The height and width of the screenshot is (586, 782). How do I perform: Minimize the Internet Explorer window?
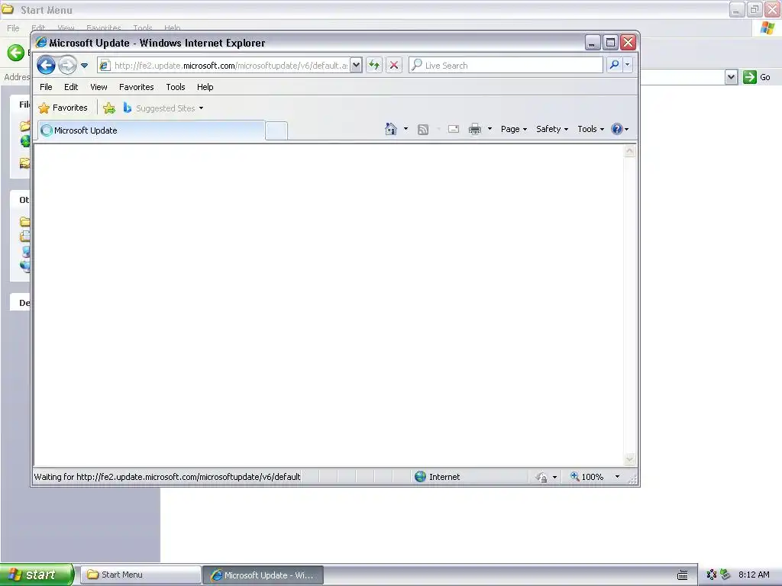[593, 43]
